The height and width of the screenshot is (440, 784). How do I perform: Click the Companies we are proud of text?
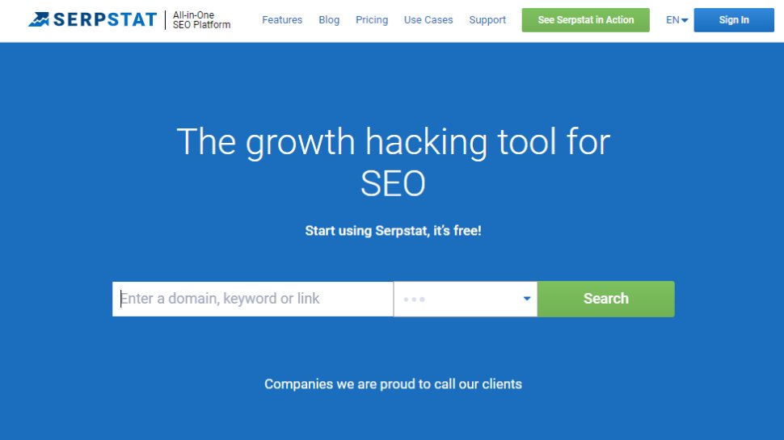[393, 384]
